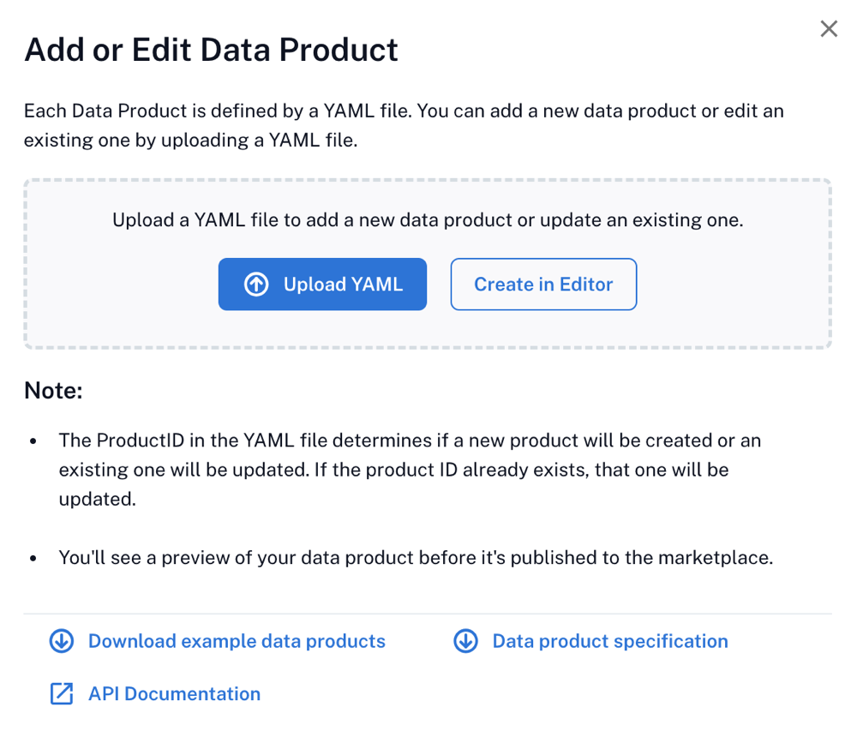View the data product specification document
This screenshot has width=857, height=737.
click(x=609, y=641)
